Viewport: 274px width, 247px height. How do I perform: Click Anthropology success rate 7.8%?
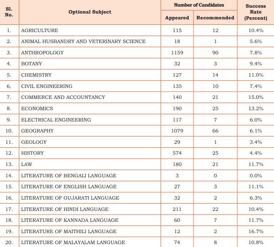pos(256,53)
